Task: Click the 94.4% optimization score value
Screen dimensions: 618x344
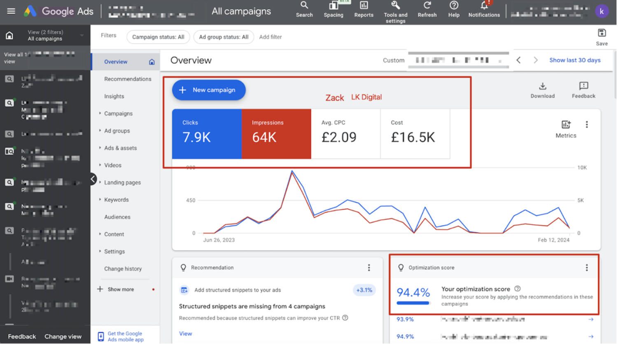Action: (x=413, y=293)
